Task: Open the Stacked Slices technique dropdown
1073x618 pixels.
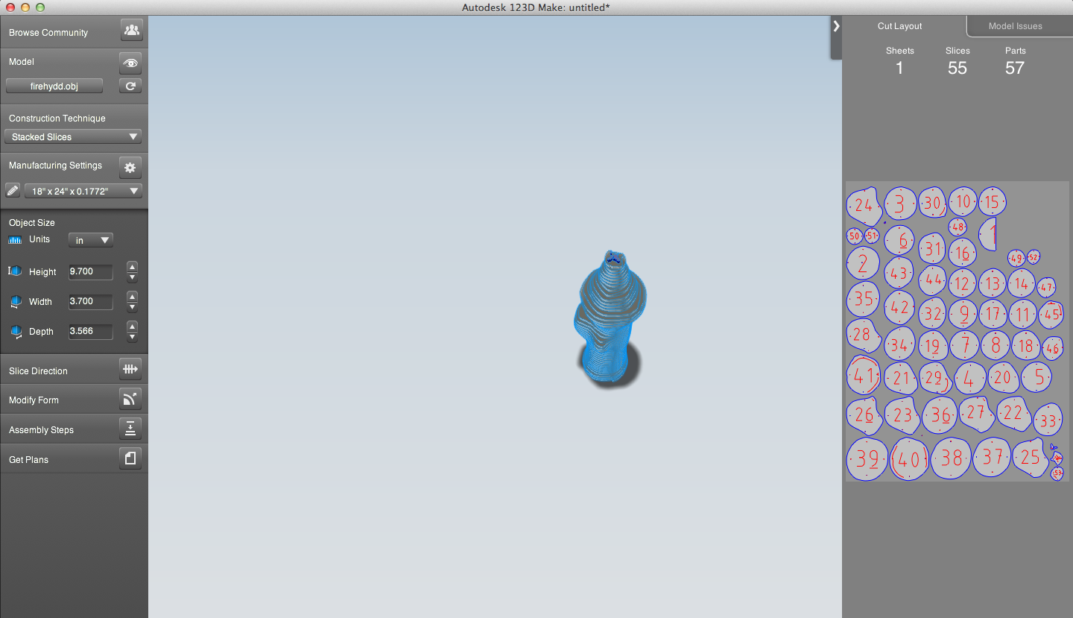Action: point(72,136)
